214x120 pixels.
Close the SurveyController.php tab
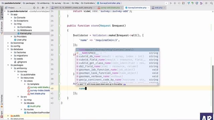pyautogui.click(x=148, y=8)
